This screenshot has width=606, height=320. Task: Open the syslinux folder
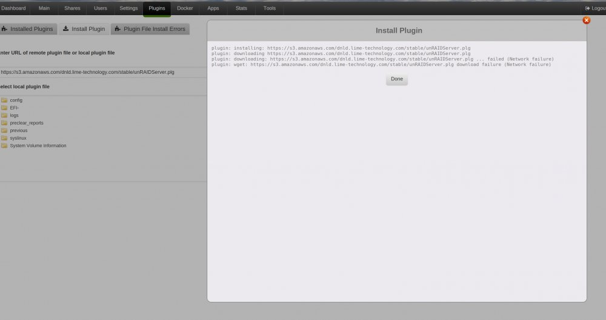click(18, 138)
